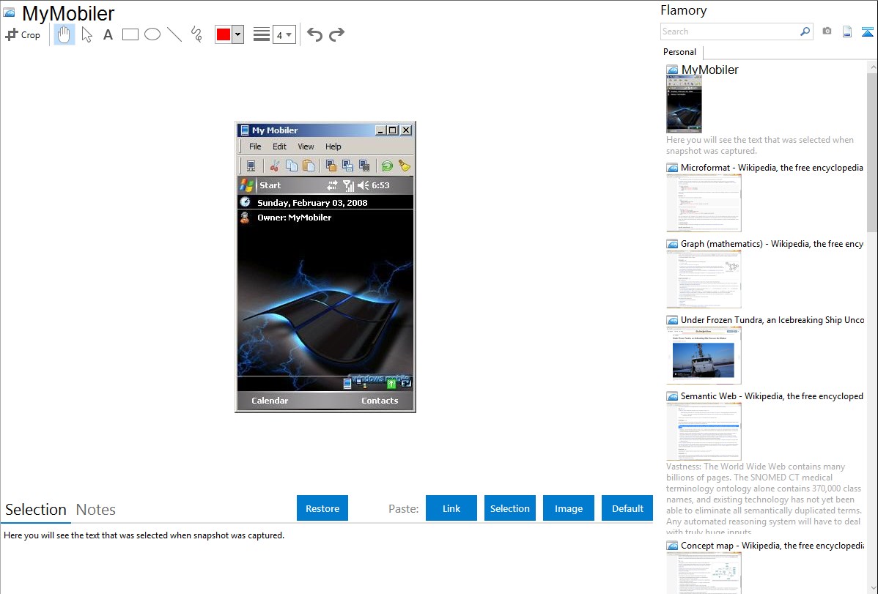
Task: Switch to the Selection tab
Action: (36, 510)
